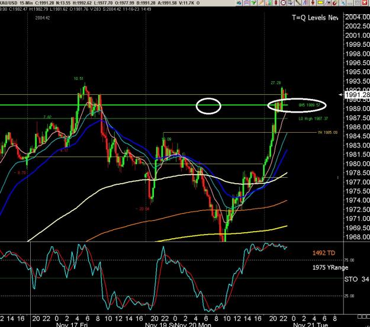
Task: Click the 'T=Q Levels' chart title text
Action: pyautogui.click(x=315, y=18)
